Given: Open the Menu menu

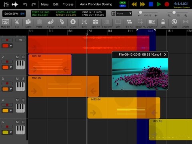Looking at the screenshot, I should tap(45, 4).
